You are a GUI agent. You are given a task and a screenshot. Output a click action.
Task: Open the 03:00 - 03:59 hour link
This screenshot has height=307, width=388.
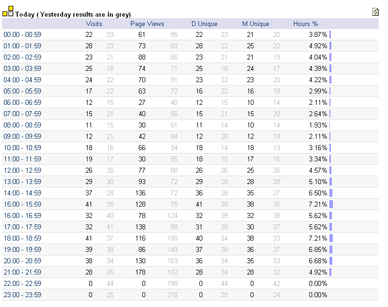(22, 68)
